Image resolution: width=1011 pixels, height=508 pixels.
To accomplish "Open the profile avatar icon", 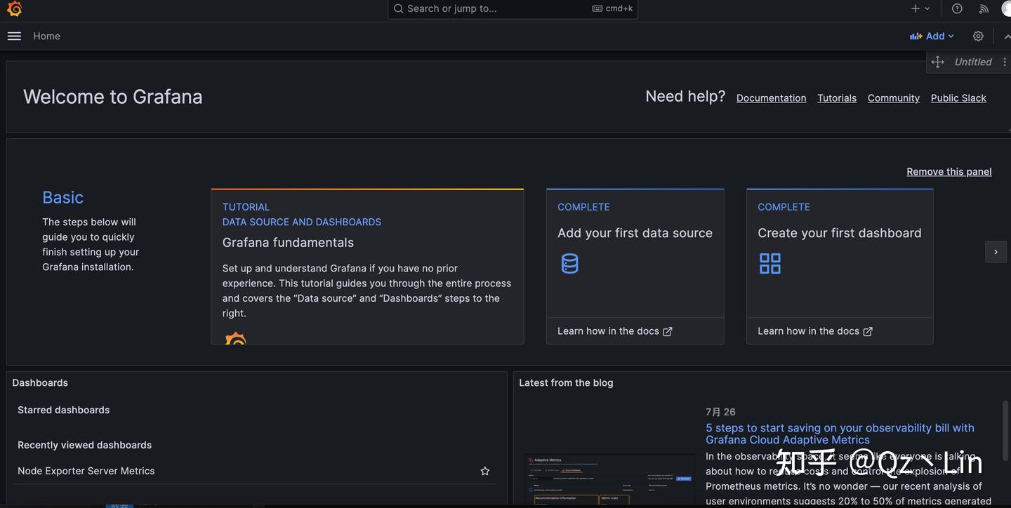I will click(x=1007, y=8).
